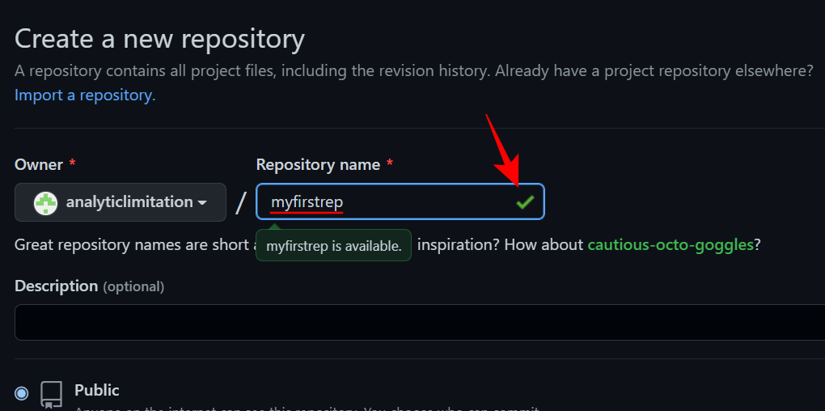
Task: Click the Public repository book icon
Action: 52,394
